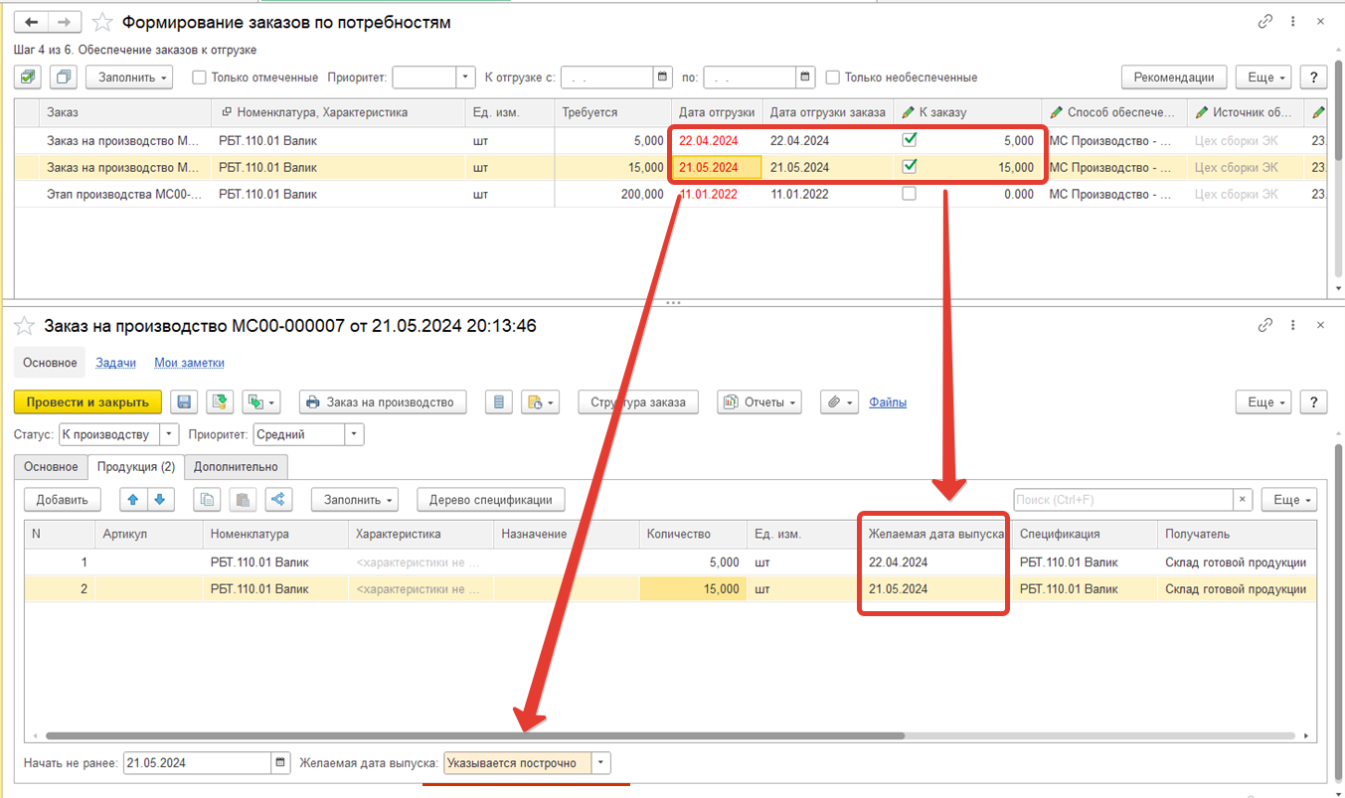Open the top toolbar Заполнить dropdown
Screen dimensions: 1345x798
tap(129, 78)
